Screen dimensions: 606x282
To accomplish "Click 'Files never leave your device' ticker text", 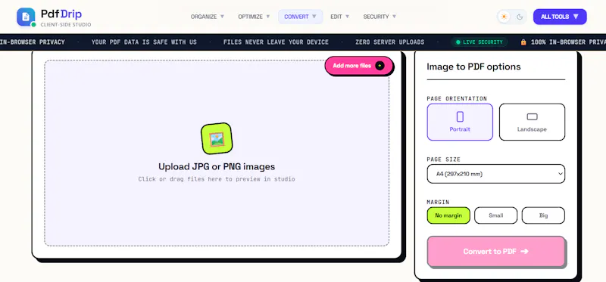I will click(x=276, y=42).
